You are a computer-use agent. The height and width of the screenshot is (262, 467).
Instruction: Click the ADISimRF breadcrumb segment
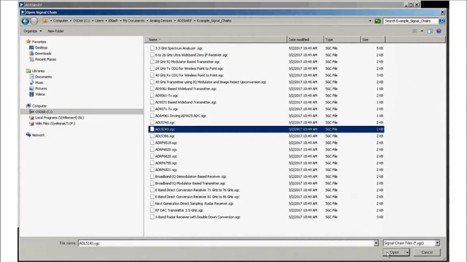pos(184,21)
